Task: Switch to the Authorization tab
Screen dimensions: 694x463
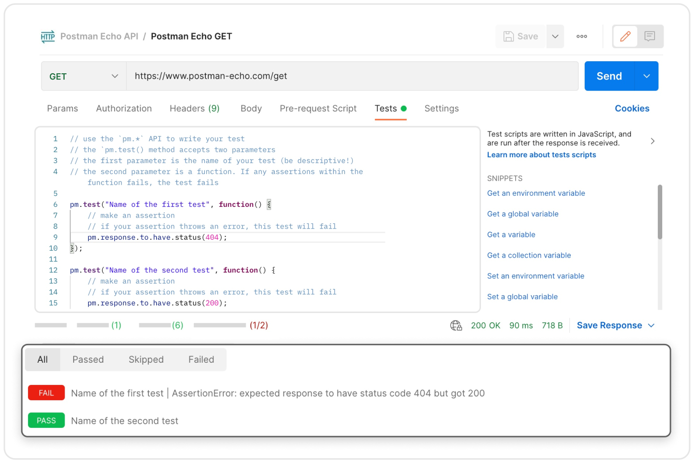Action: click(124, 108)
